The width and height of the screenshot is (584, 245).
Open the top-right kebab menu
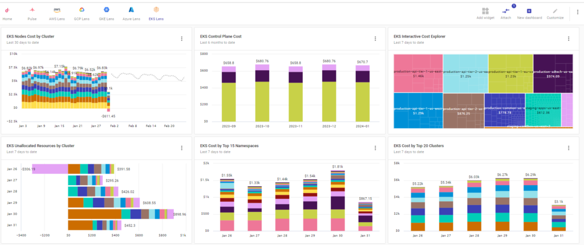(577, 13)
